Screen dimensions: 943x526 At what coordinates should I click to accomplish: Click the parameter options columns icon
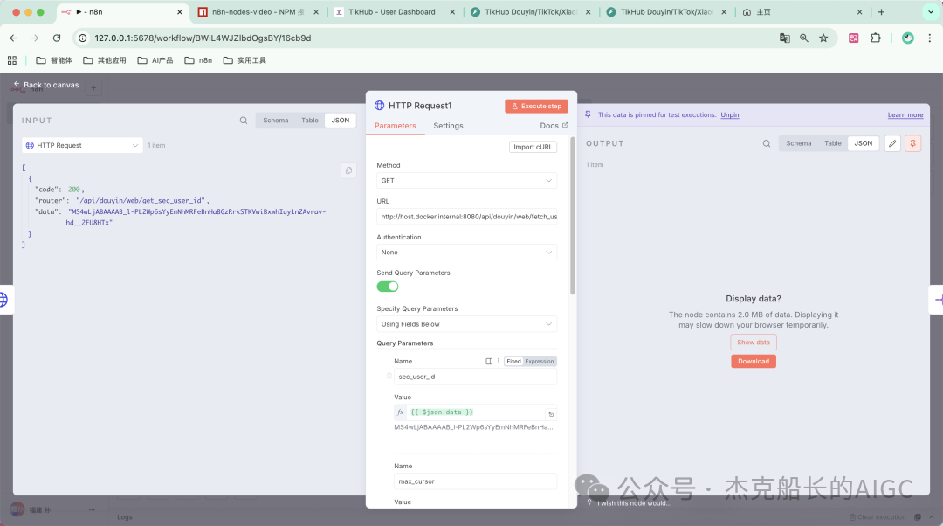(x=489, y=361)
